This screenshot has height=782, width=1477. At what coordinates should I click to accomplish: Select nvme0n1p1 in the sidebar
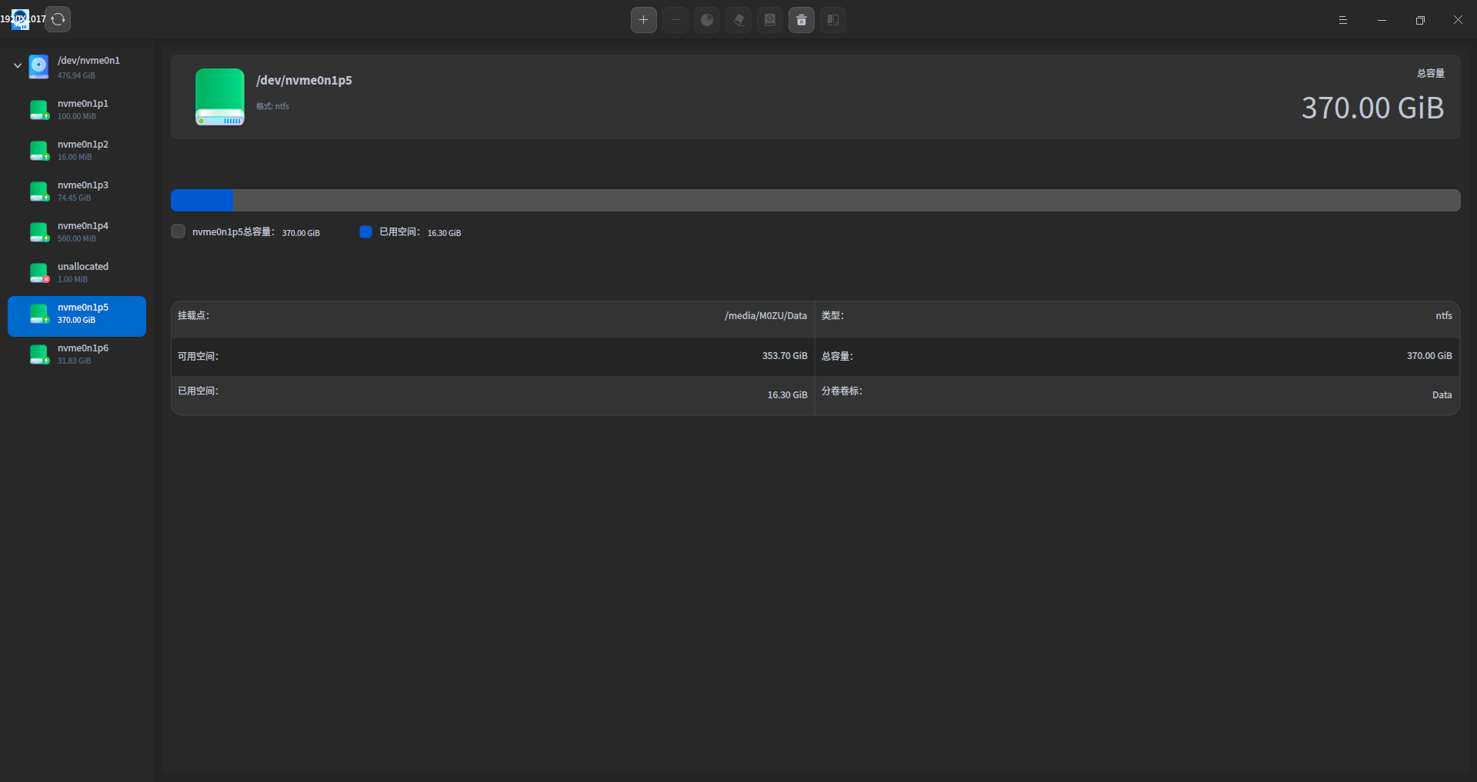77,109
